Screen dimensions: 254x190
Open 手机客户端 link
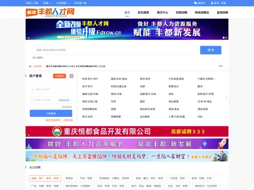[80, 3]
